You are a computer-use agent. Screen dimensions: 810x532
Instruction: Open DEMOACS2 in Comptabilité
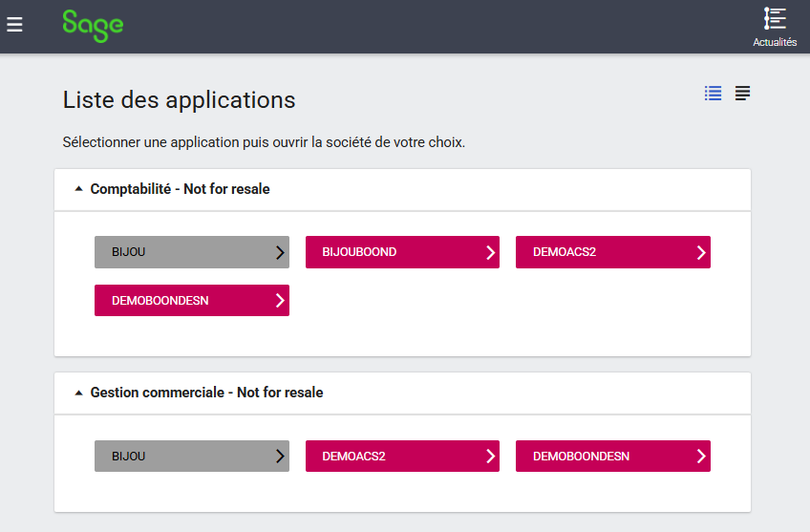click(602, 252)
